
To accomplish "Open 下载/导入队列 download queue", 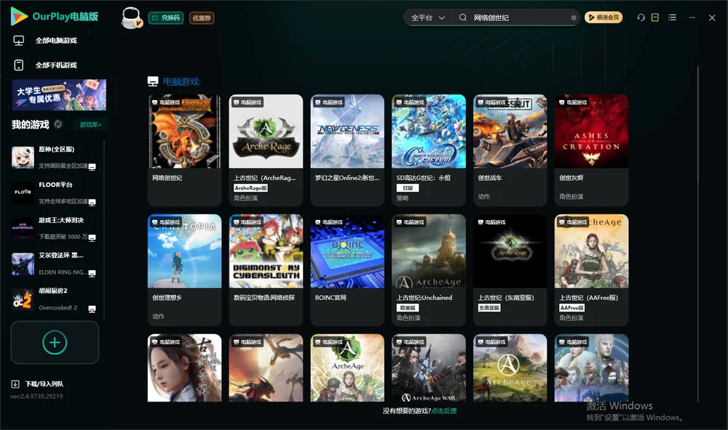I will (44, 384).
